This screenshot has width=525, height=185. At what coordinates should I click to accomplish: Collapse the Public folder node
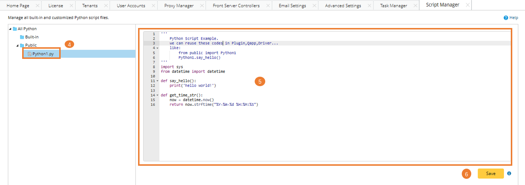17,45
